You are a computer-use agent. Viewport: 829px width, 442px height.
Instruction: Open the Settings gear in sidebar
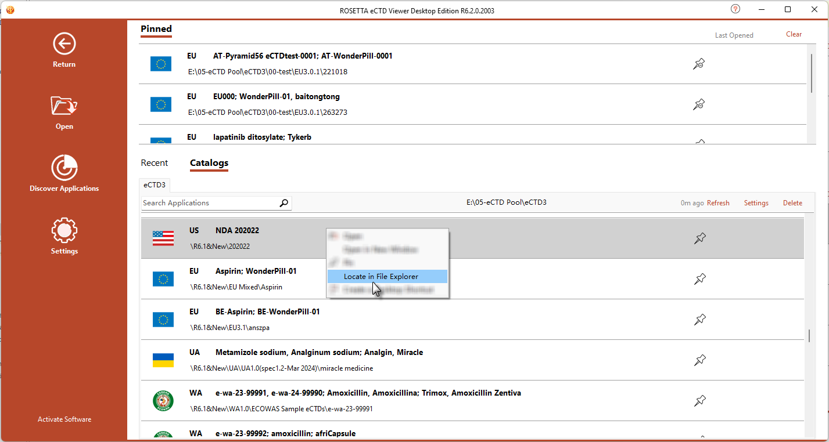(64, 230)
